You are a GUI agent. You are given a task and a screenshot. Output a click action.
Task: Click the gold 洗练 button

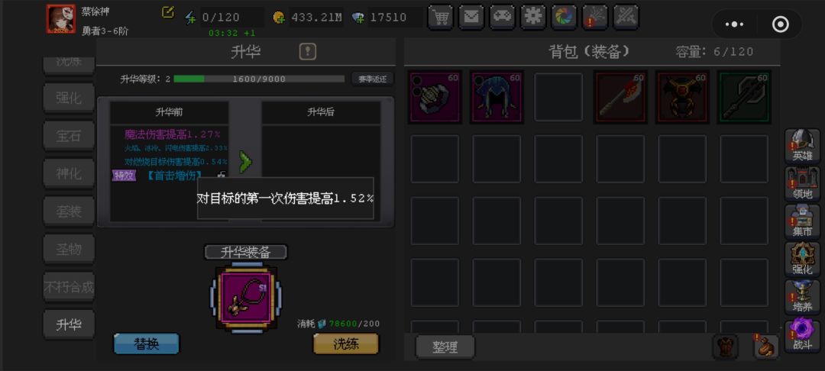pos(346,344)
